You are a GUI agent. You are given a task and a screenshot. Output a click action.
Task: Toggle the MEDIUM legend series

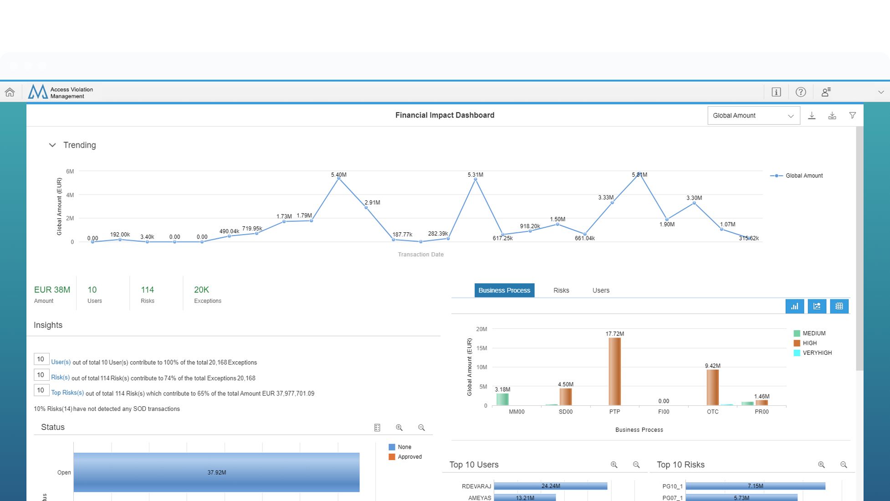point(813,333)
